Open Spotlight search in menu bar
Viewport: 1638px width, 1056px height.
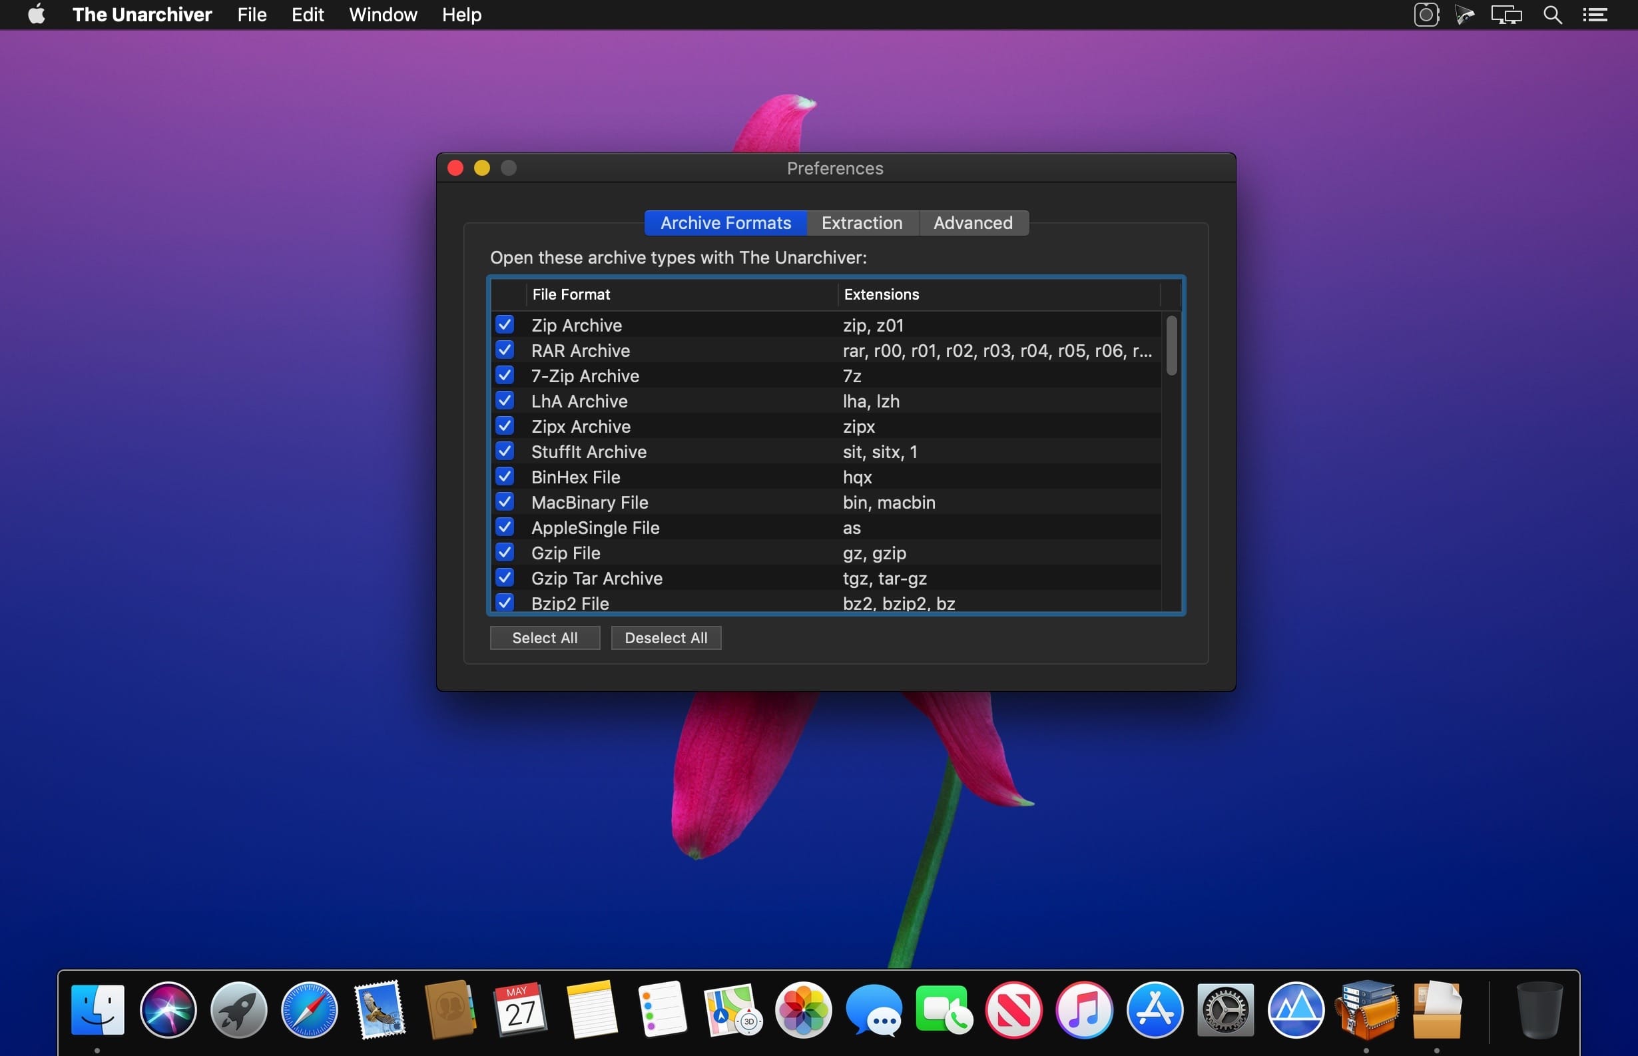(1552, 15)
